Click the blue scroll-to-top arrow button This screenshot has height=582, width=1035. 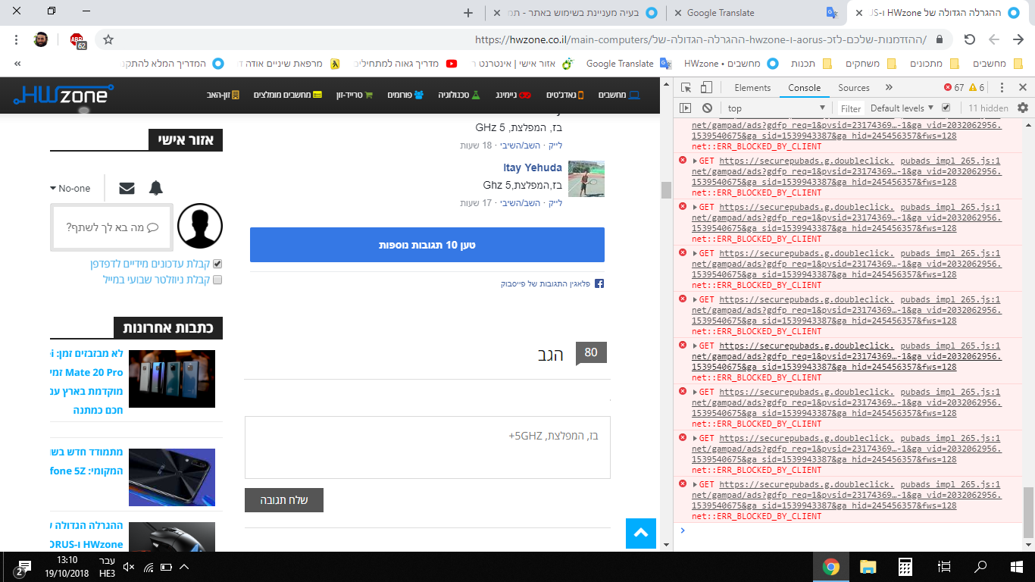tap(640, 533)
